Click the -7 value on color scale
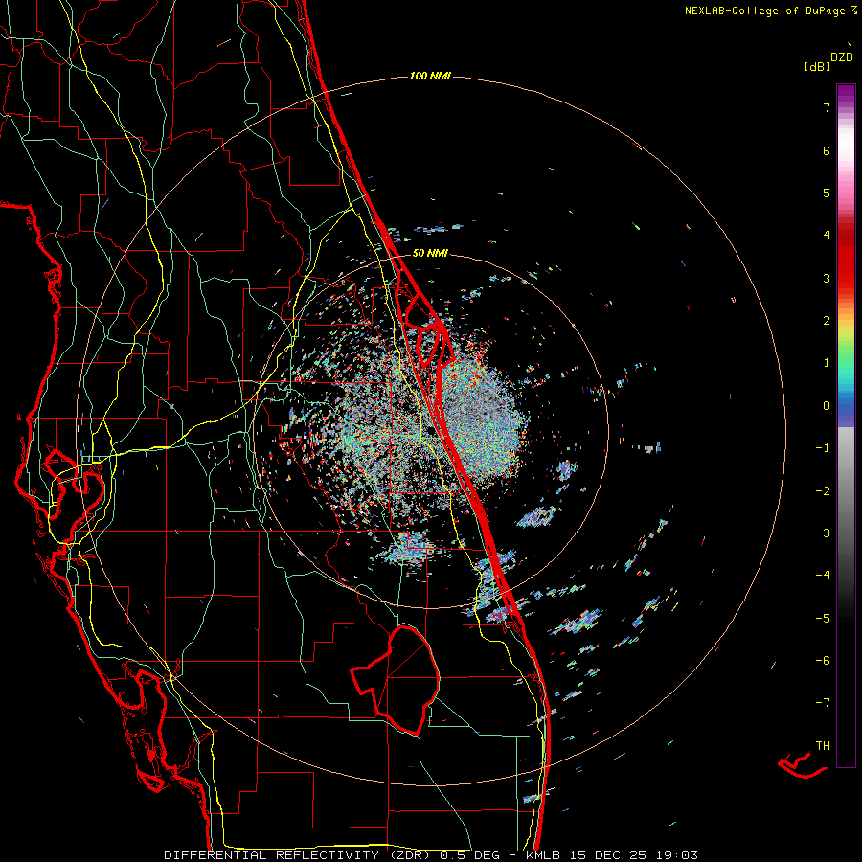 823,703
